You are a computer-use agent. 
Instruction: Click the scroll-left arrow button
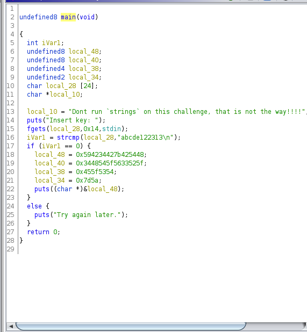pyautogui.click(x=11, y=326)
